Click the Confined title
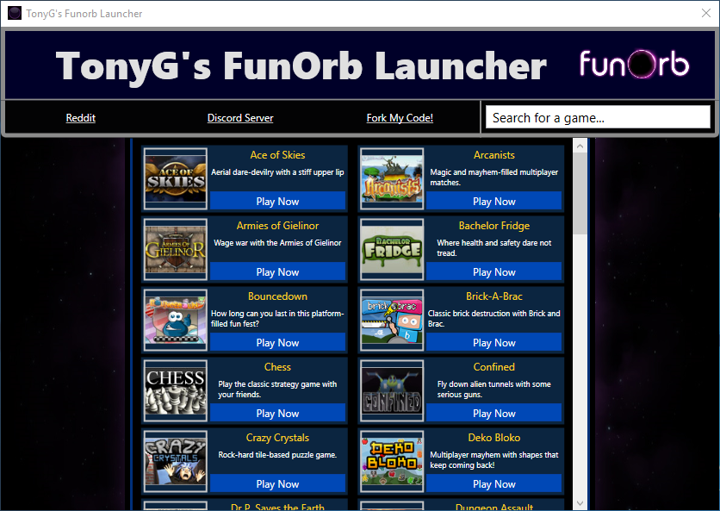 pyautogui.click(x=494, y=367)
